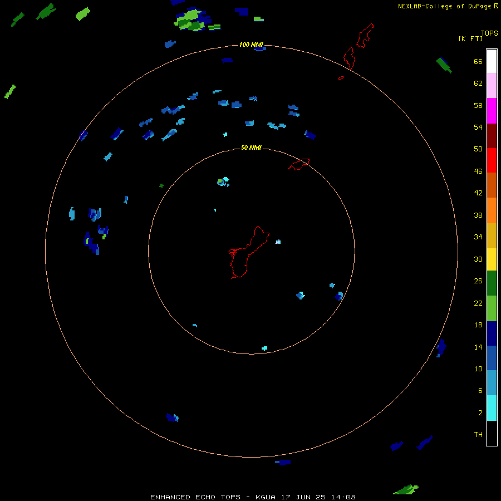The image size is (501, 501).
Task: Click the '38' legend value
Action: [478, 215]
